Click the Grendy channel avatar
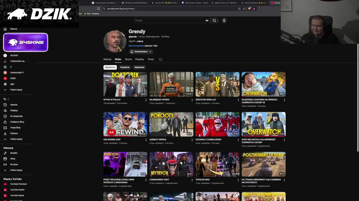The image size is (359, 201). 115,41
